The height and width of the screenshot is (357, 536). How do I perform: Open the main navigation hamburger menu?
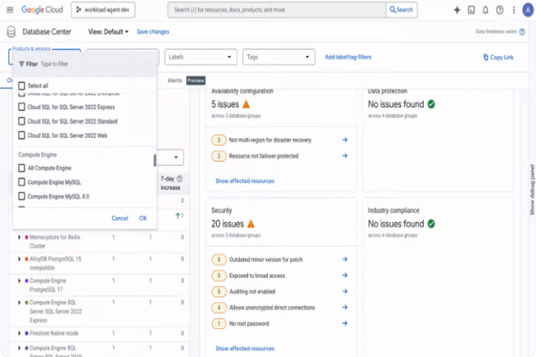tap(11, 10)
